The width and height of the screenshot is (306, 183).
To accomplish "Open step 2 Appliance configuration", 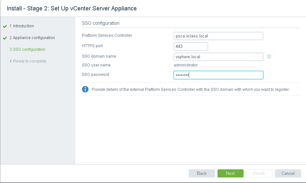I will coord(32,38).
